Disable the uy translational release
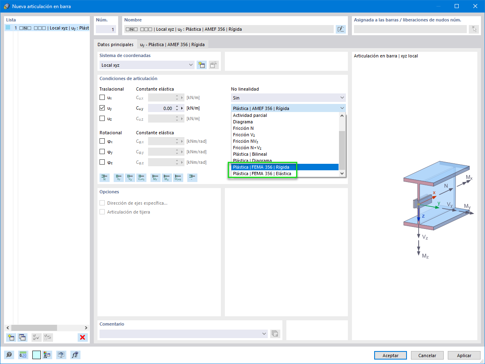The image size is (485, 364). [x=102, y=108]
